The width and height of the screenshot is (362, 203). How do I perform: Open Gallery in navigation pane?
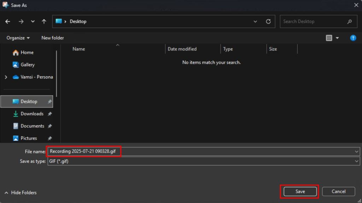27,65
